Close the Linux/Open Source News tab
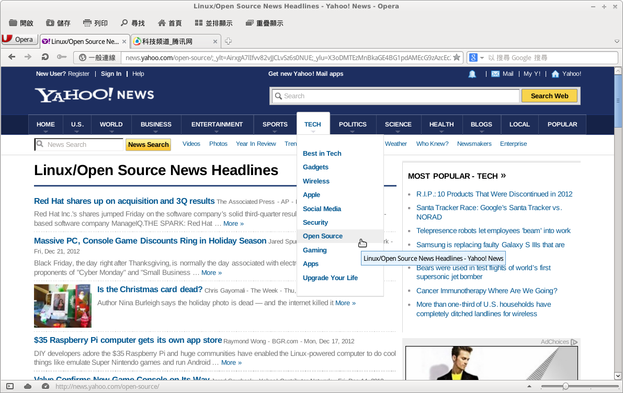 tap(124, 41)
